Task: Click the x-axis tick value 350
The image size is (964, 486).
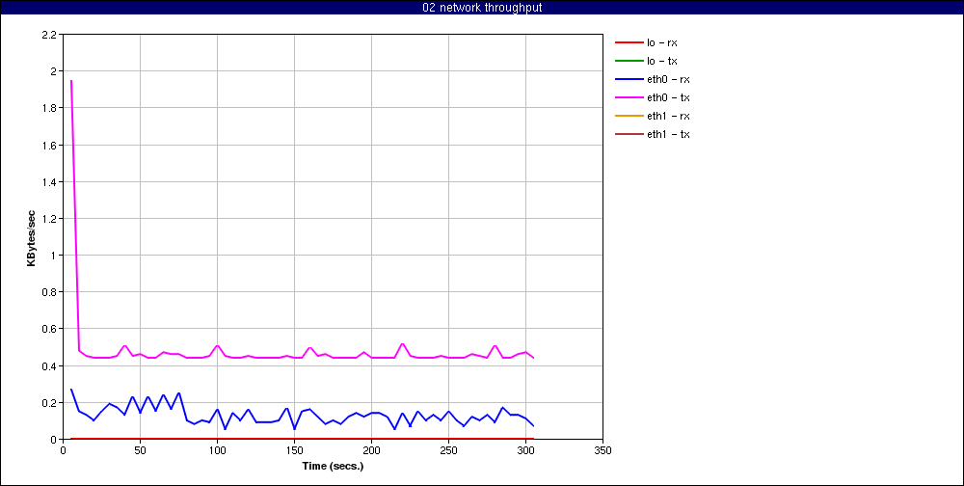Action: tap(603, 450)
